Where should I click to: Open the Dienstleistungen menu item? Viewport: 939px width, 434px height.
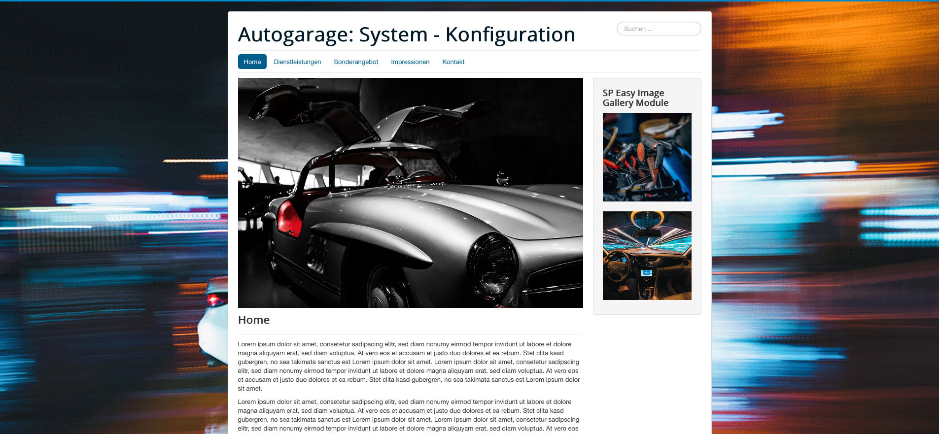click(297, 62)
